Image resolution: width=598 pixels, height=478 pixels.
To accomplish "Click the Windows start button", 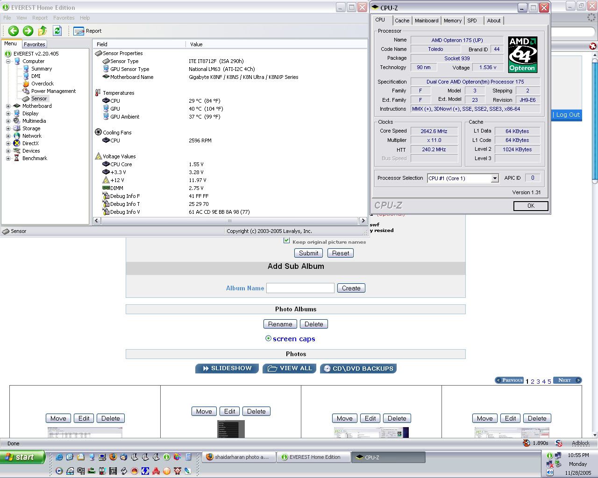I will (22, 457).
